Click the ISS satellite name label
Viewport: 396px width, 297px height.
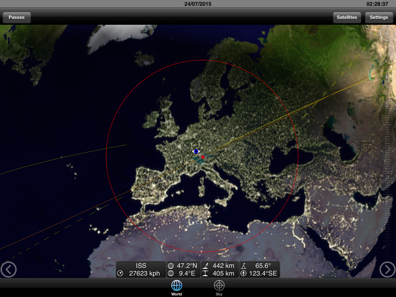pyautogui.click(x=141, y=266)
